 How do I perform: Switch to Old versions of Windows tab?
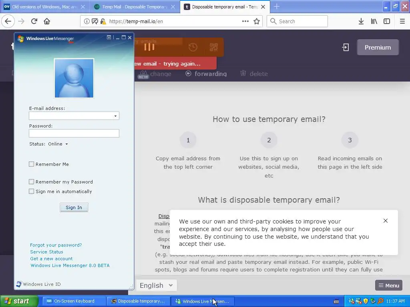pos(45,7)
